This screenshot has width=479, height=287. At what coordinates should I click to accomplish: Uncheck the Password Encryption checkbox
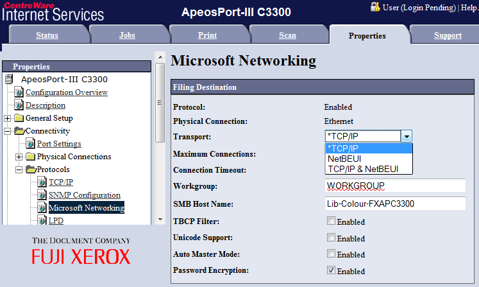point(331,270)
